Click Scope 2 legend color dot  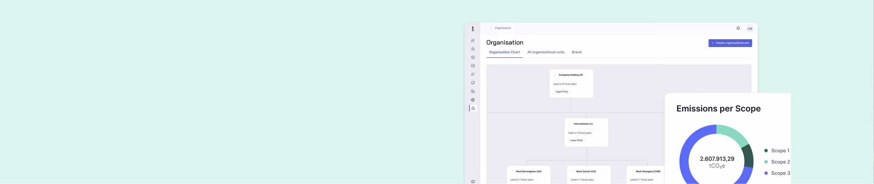click(x=766, y=162)
